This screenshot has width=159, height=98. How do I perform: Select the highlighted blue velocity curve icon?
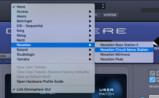tap(152, 79)
